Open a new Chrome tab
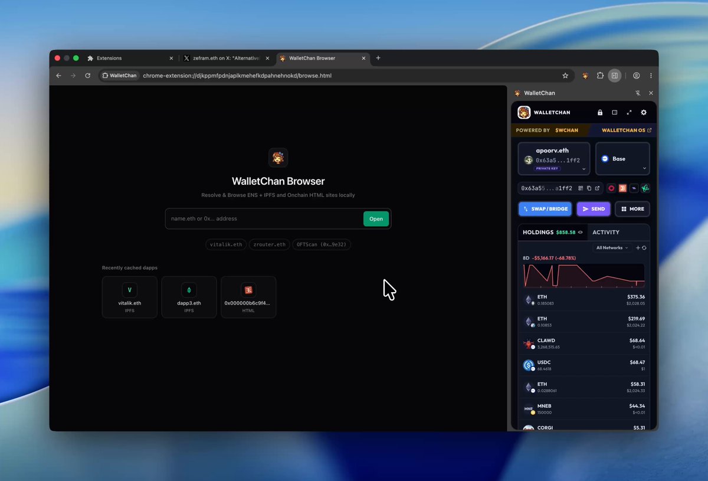 click(378, 58)
